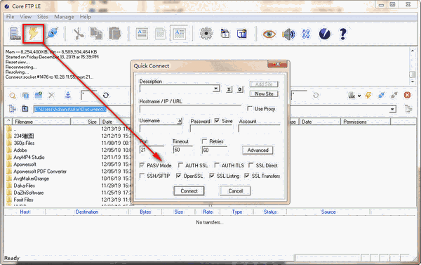This screenshot has height=265, width=421.
Task: Click the local panel delete X icon
Action: pos(51,95)
